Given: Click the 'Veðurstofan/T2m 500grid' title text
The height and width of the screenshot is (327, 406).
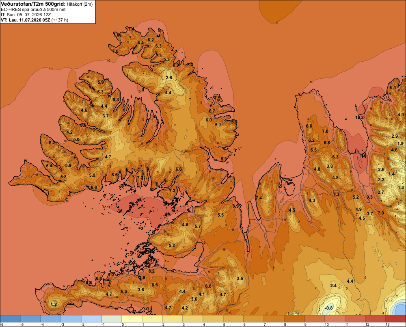Looking at the screenshot, I should pos(33,4).
